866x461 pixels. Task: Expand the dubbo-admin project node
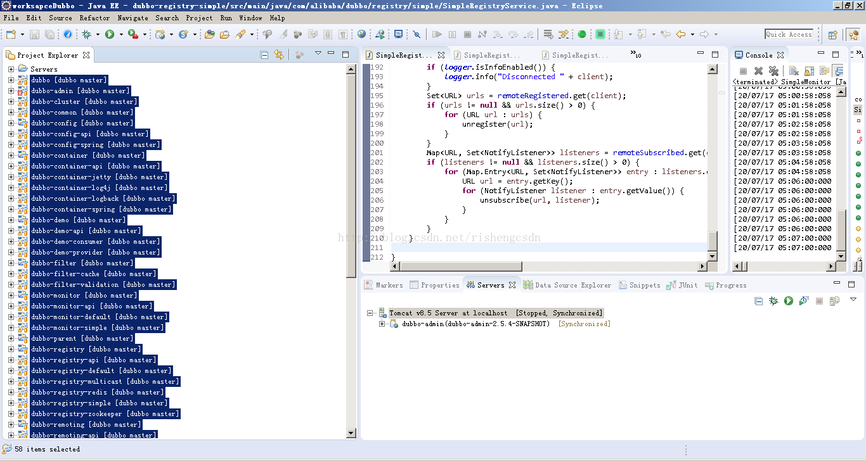click(11, 91)
